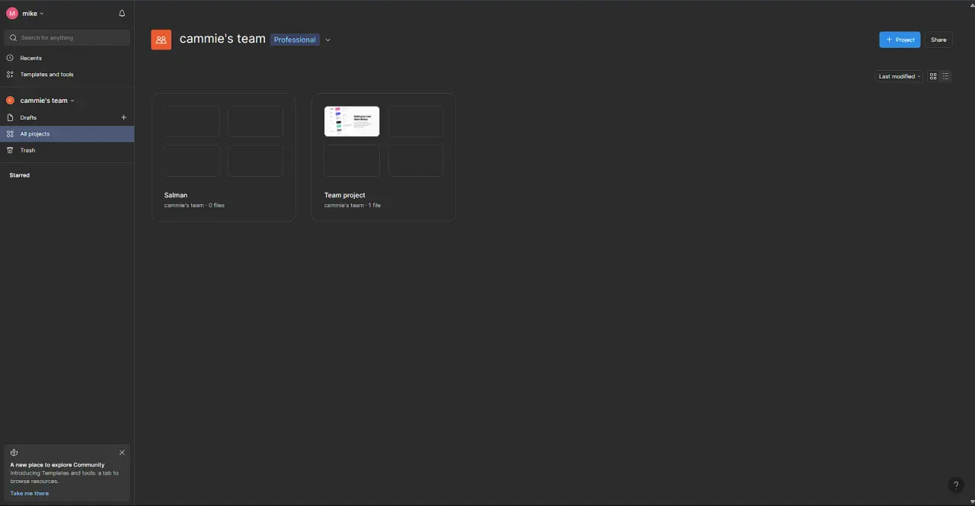This screenshot has width=975, height=506.
Task: Click the Drafts file icon
Action: 10,117
